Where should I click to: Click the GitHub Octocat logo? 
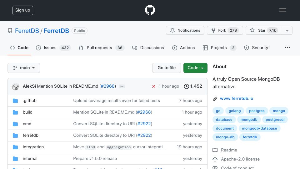[x=150, y=10]
